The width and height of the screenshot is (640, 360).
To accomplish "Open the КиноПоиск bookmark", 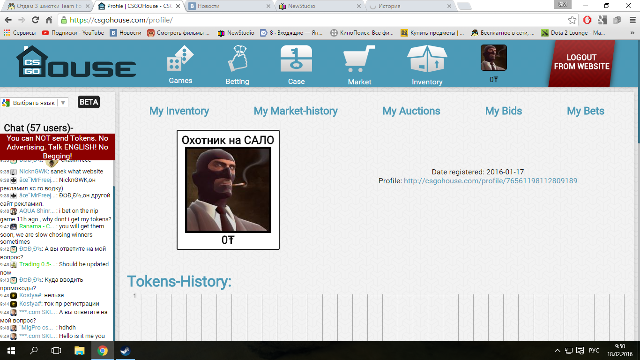I will [362, 33].
